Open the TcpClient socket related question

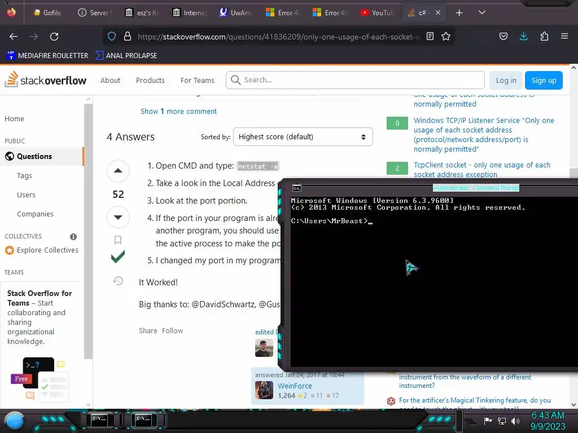(x=482, y=169)
